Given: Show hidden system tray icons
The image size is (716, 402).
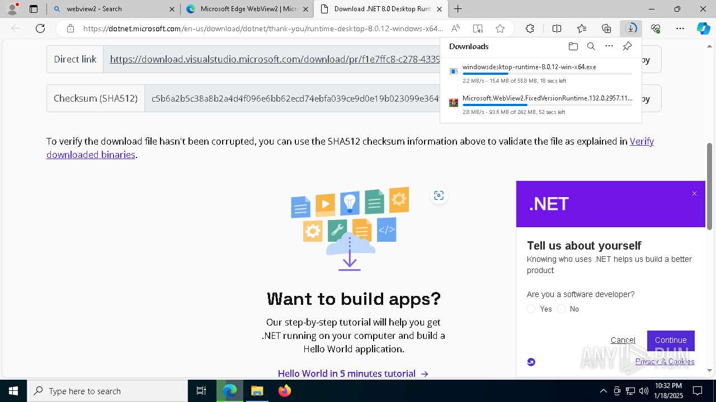Looking at the screenshot, I should (x=603, y=391).
